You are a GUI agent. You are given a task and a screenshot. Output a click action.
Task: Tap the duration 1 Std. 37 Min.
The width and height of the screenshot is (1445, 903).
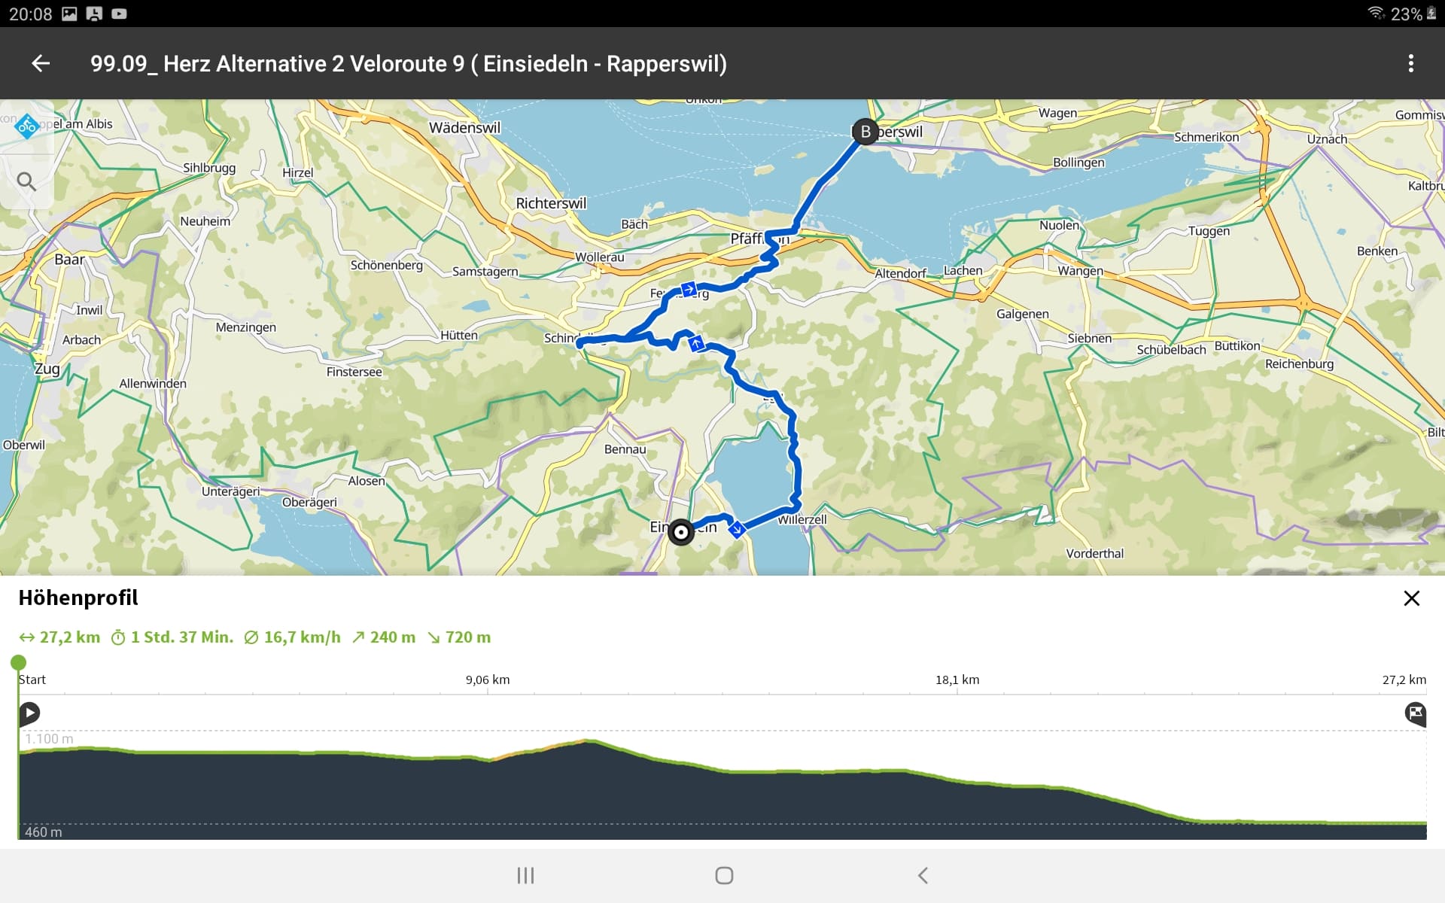(x=172, y=637)
